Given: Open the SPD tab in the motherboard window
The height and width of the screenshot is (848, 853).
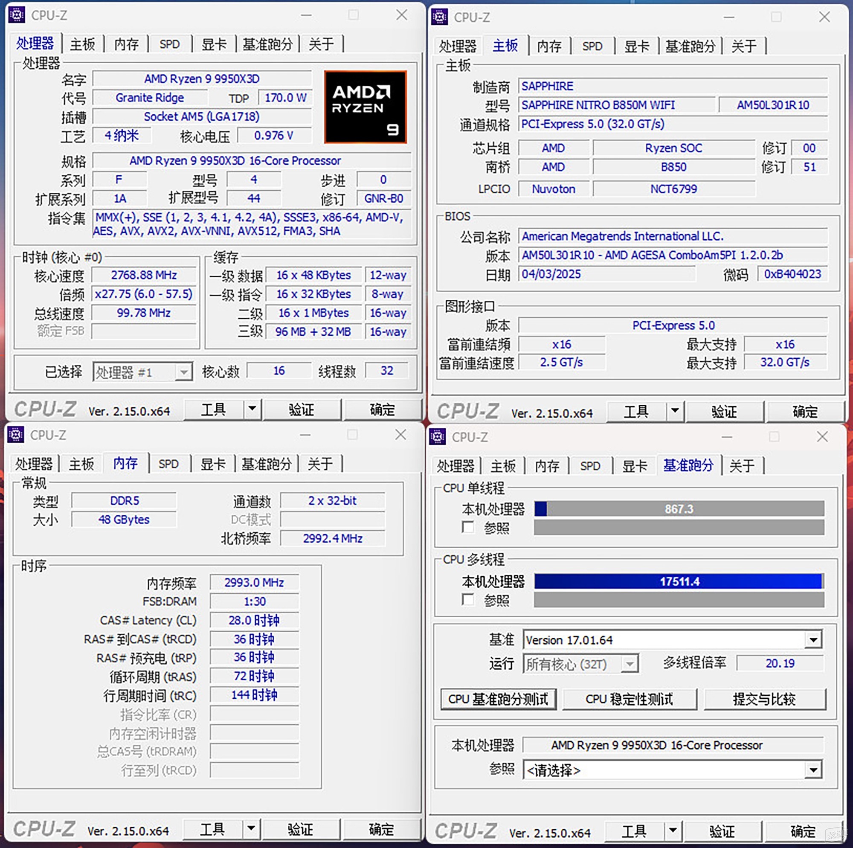Looking at the screenshot, I should [x=592, y=46].
